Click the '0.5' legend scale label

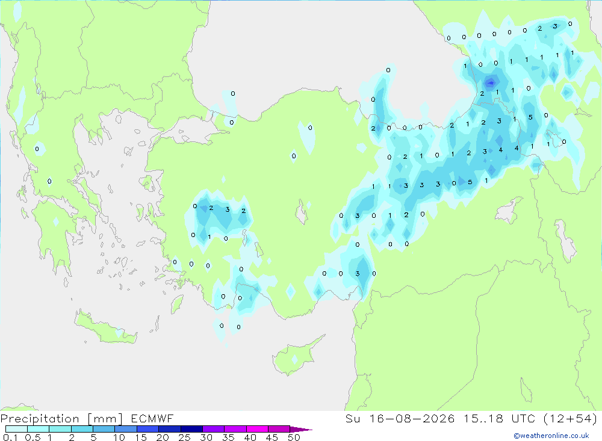33,437
